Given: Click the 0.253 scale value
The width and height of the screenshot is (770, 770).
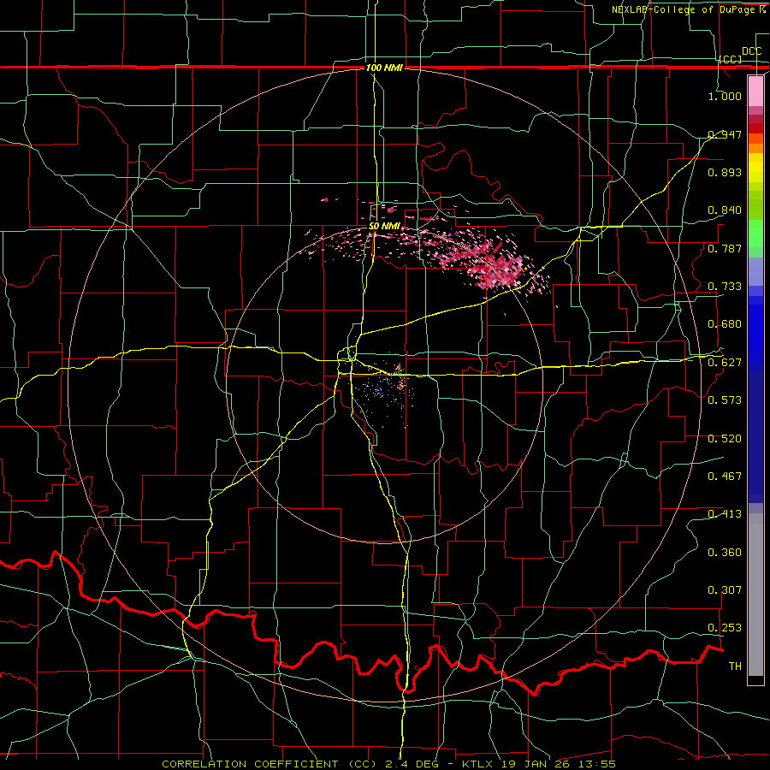Looking at the screenshot, I should [x=725, y=628].
